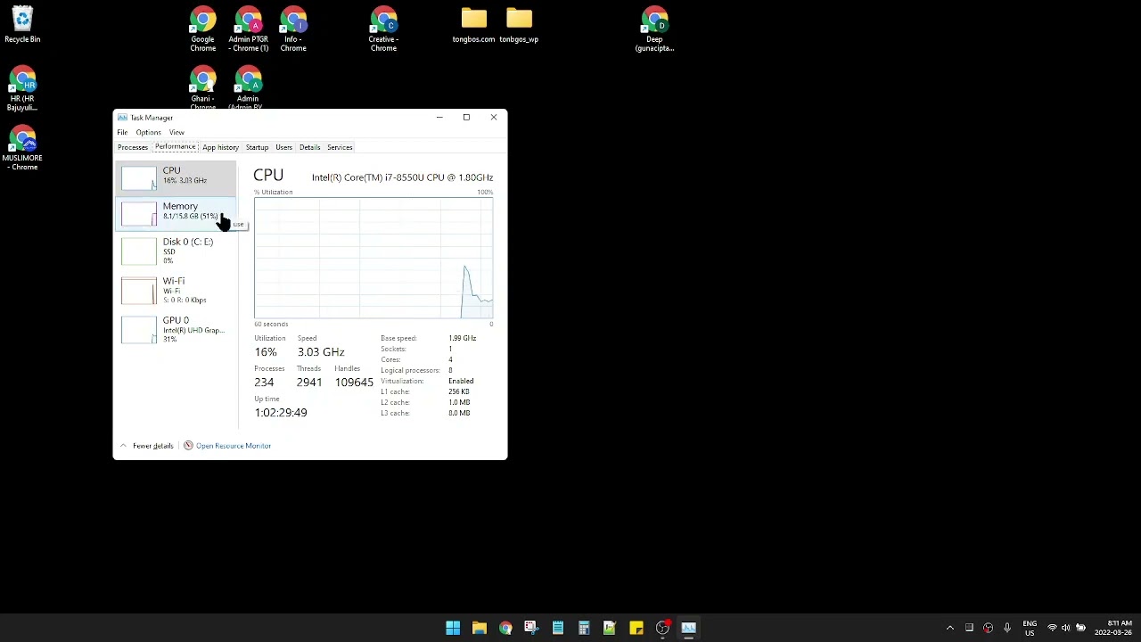Viewport: 1141px width, 642px height.
Task: Click the Virtualization Enabled value
Action: pos(461,381)
